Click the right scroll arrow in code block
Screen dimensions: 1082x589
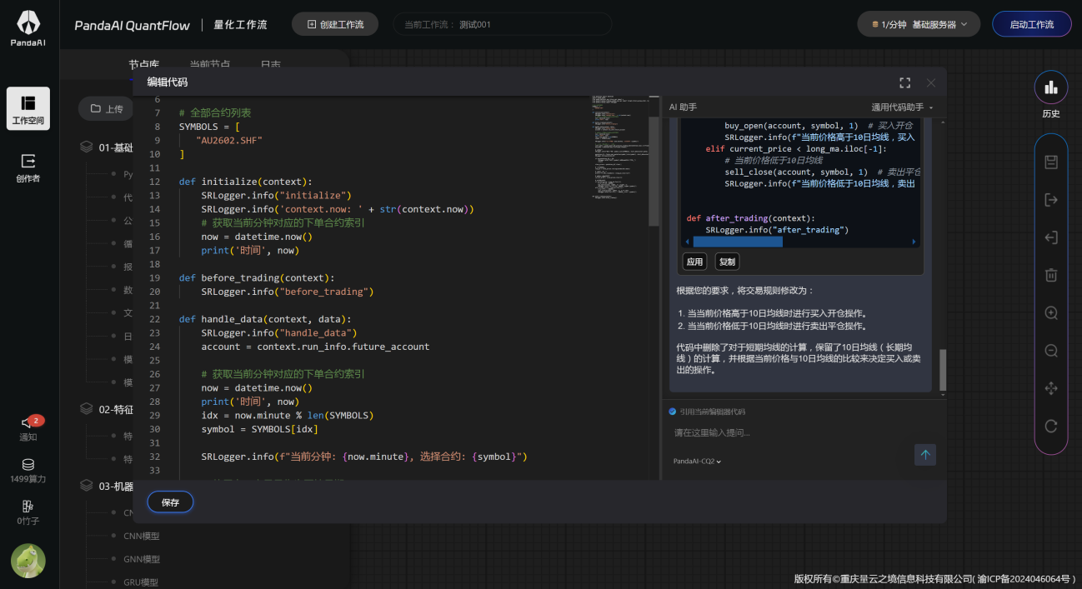914,242
